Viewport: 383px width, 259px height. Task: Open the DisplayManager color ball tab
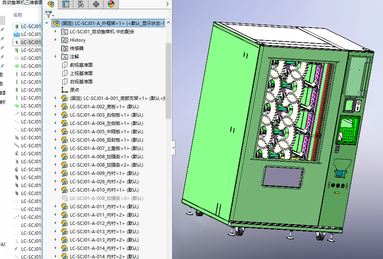(111, 4)
